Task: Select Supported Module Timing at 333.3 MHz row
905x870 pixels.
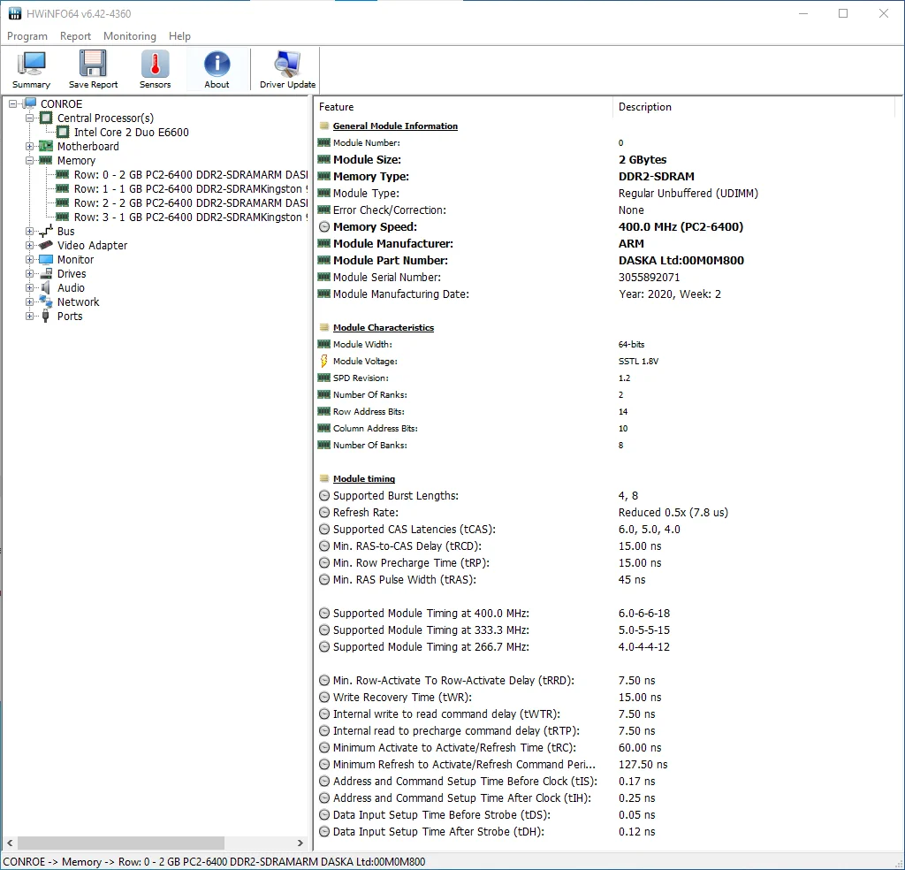Action: pyautogui.click(x=605, y=630)
